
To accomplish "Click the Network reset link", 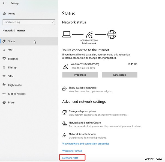I will [x=70, y=158].
